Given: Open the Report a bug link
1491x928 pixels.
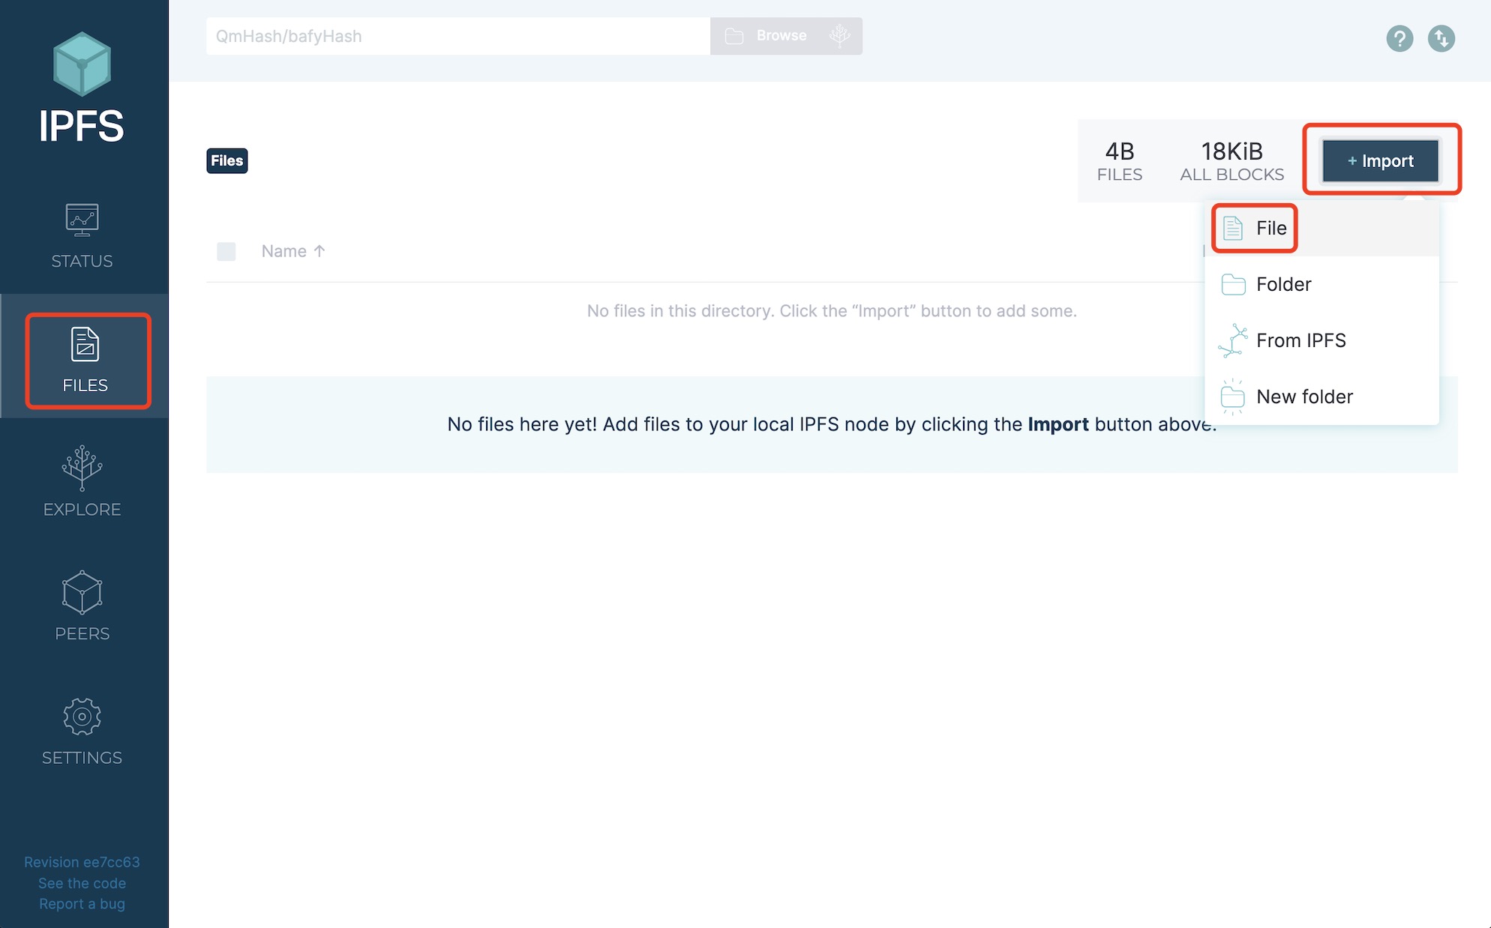Looking at the screenshot, I should pos(82,903).
